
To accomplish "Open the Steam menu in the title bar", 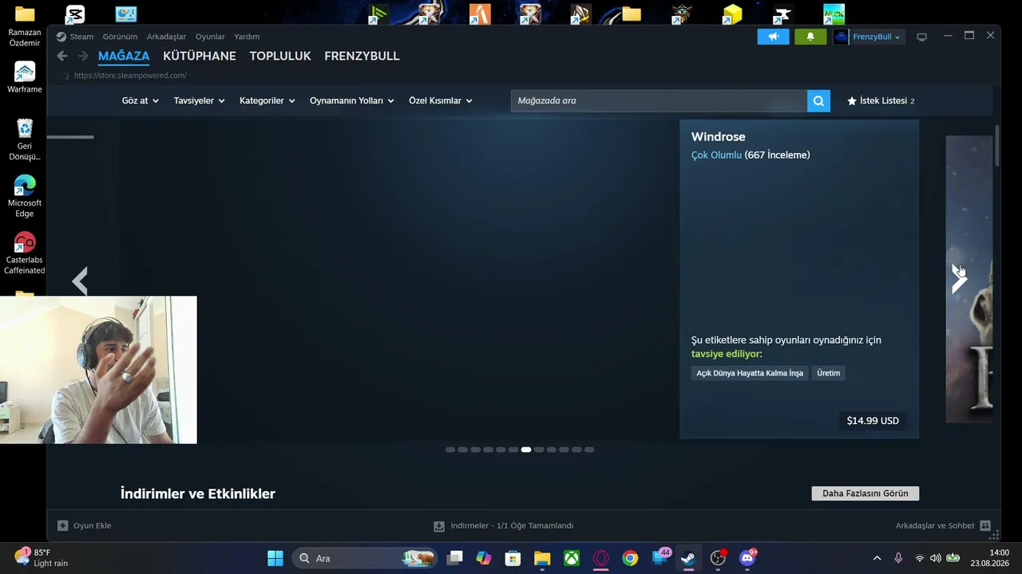I will coord(81,37).
